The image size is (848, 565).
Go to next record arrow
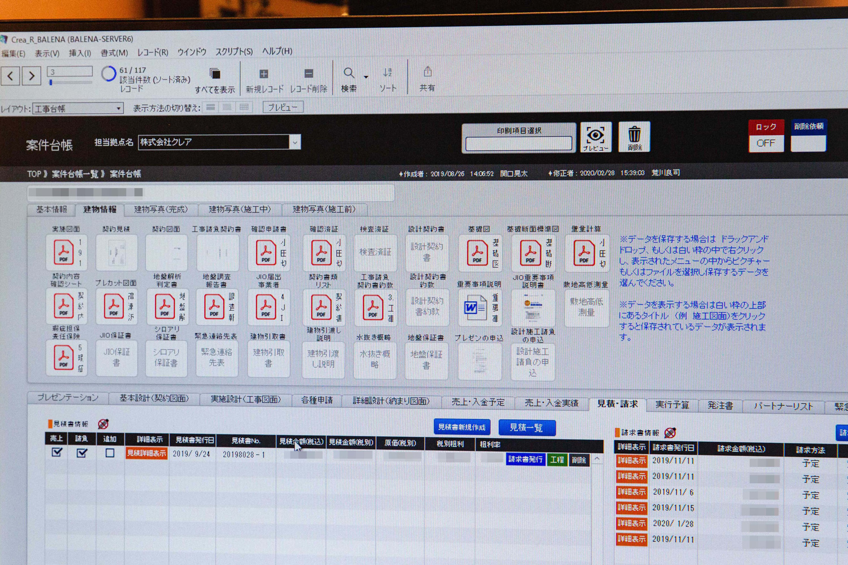coord(32,75)
